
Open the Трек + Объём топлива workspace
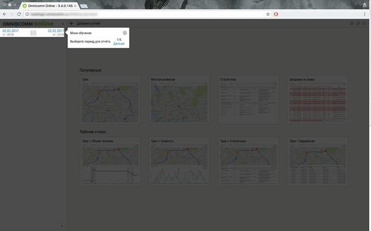110,161
